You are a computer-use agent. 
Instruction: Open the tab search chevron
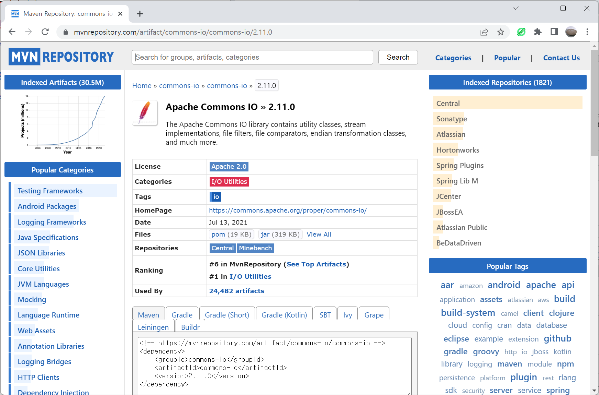click(516, 8)
